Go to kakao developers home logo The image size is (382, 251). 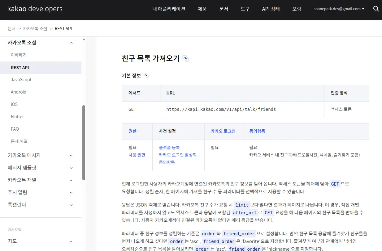35,9
